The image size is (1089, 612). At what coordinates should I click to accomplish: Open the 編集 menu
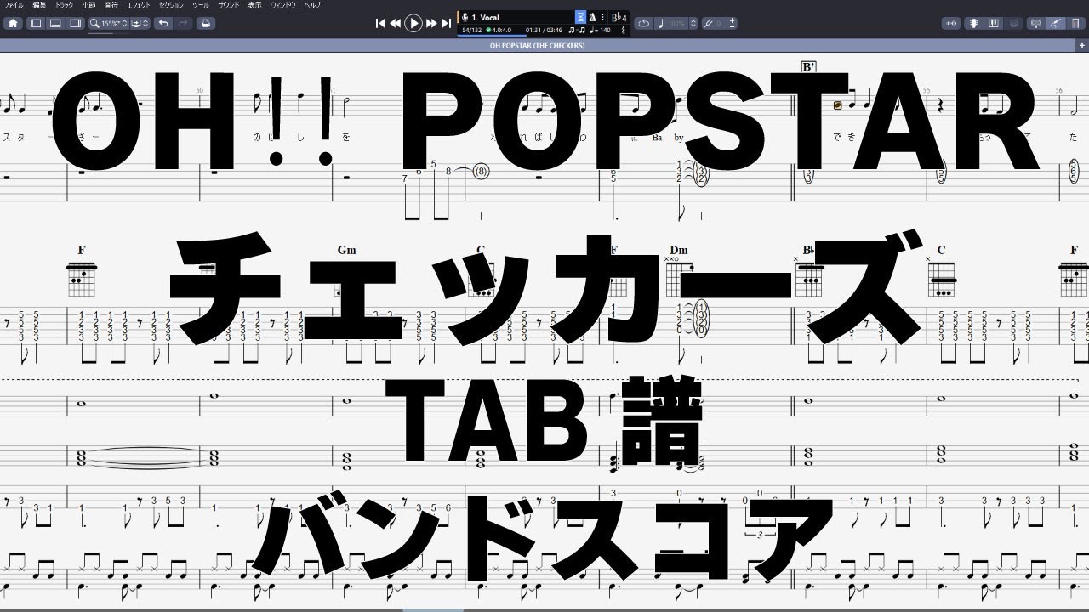pos(39,5)
